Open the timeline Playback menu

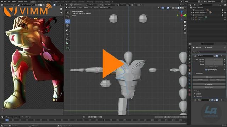[x=10, y=117]
